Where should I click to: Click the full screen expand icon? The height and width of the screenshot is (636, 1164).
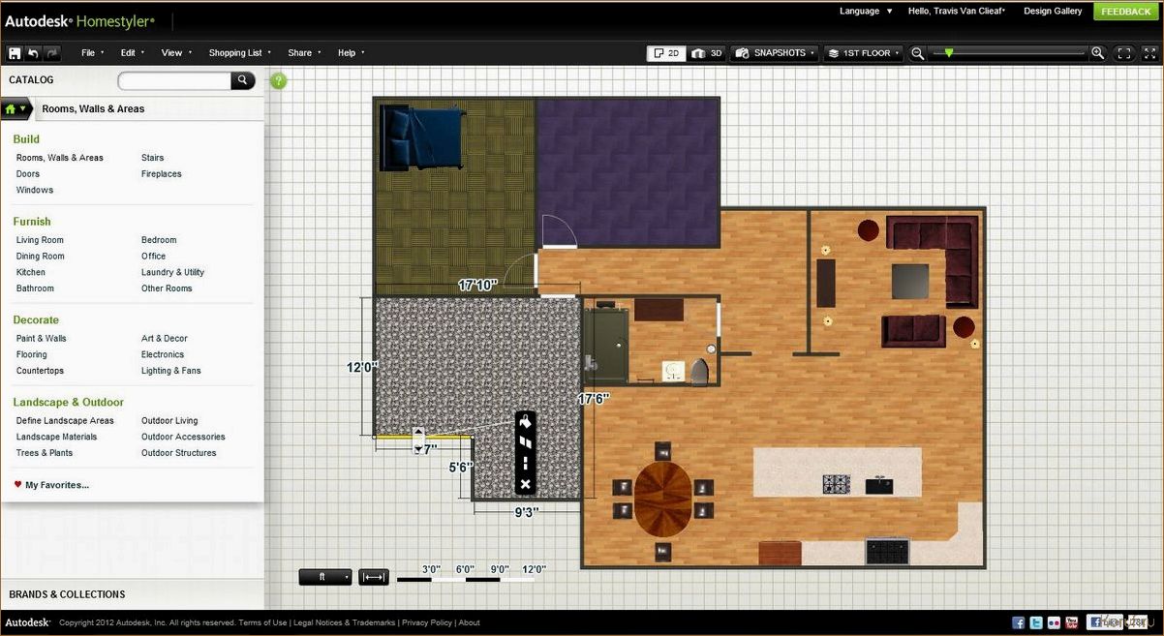pyautogui.click(x=1150, y=53)
